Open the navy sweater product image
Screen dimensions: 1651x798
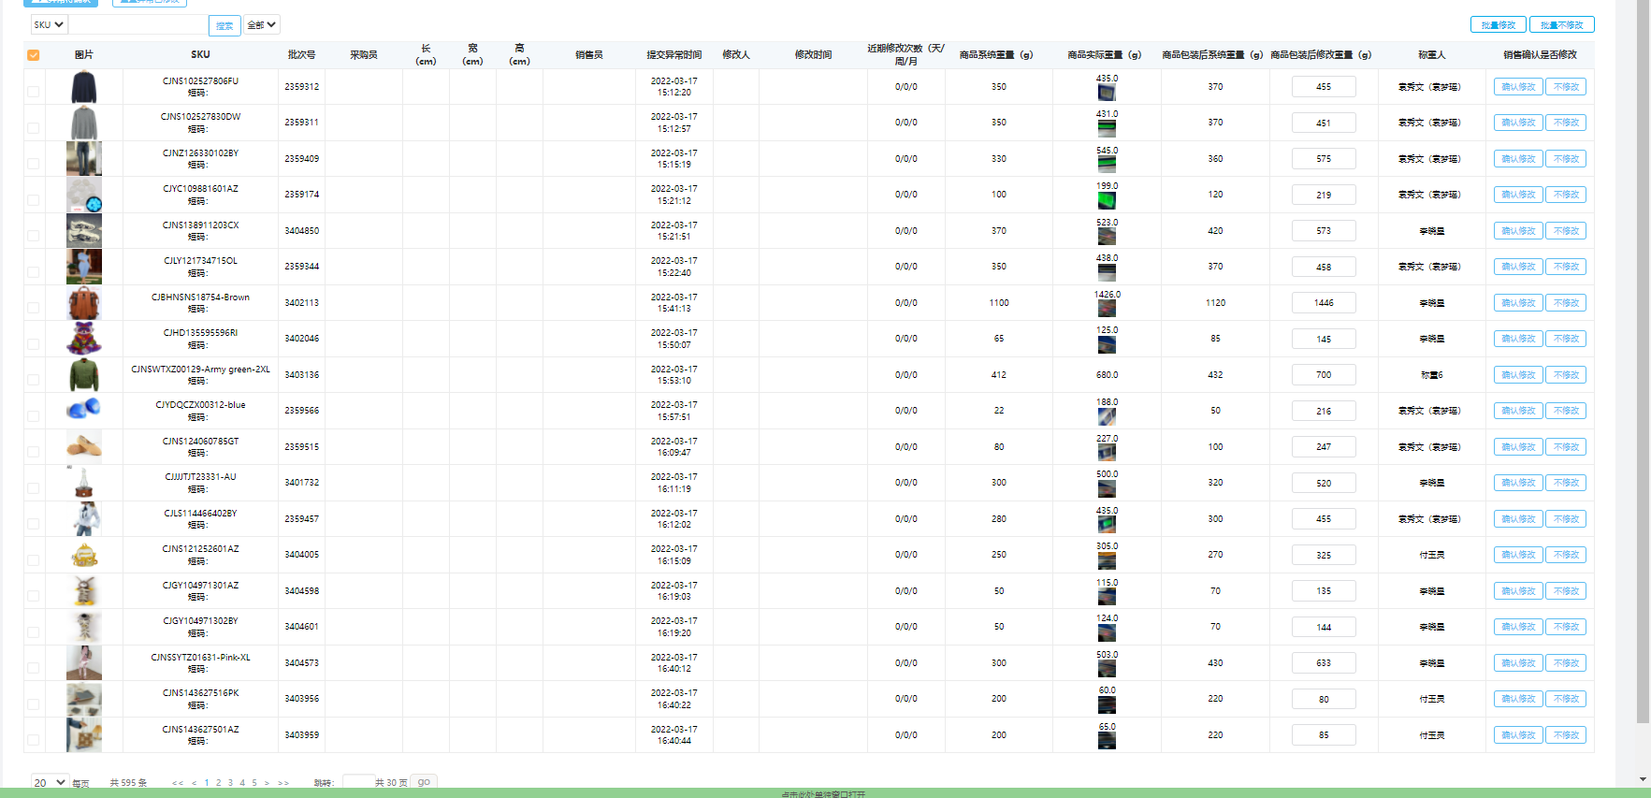pyautogui.click(x=83, y=87)
